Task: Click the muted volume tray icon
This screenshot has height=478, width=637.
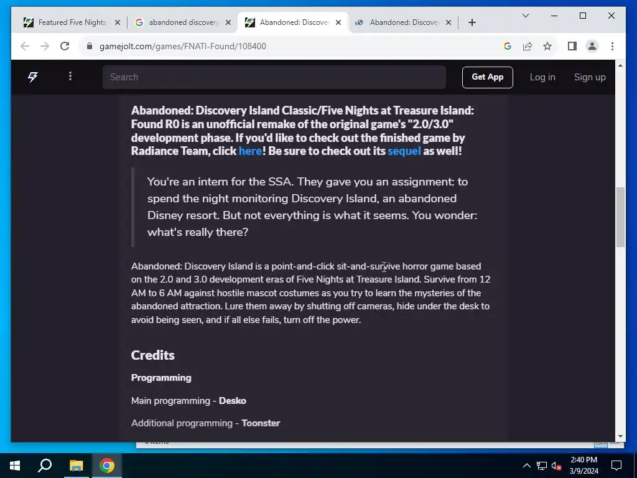Action: (557, 466)
